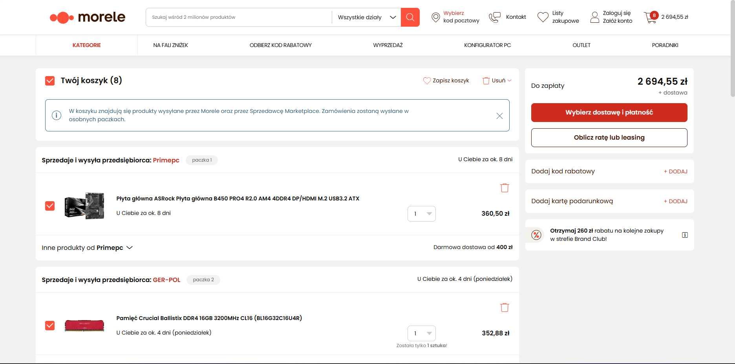Viewport: 735px width, 364px height.
Task: Click the 360,50 zł price
Action: coord(495,214)
